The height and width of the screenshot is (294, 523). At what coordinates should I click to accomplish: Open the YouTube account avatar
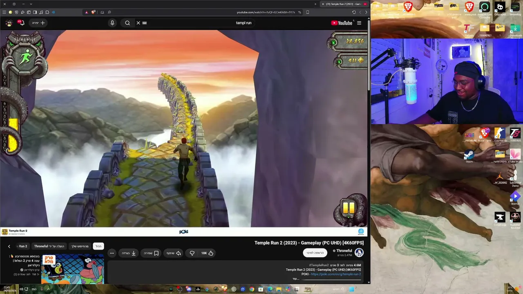point(9,23)
